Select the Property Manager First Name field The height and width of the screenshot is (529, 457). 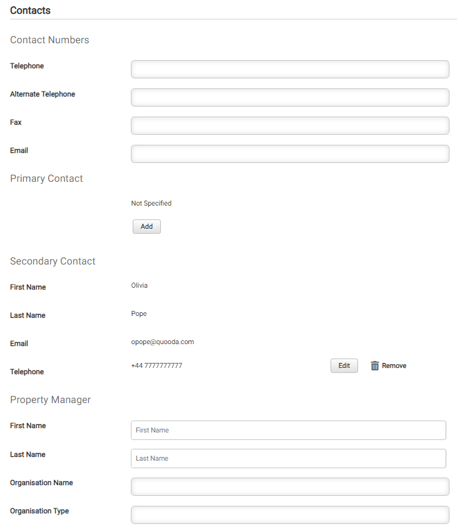pyautogui.click(x=289, y=430)
